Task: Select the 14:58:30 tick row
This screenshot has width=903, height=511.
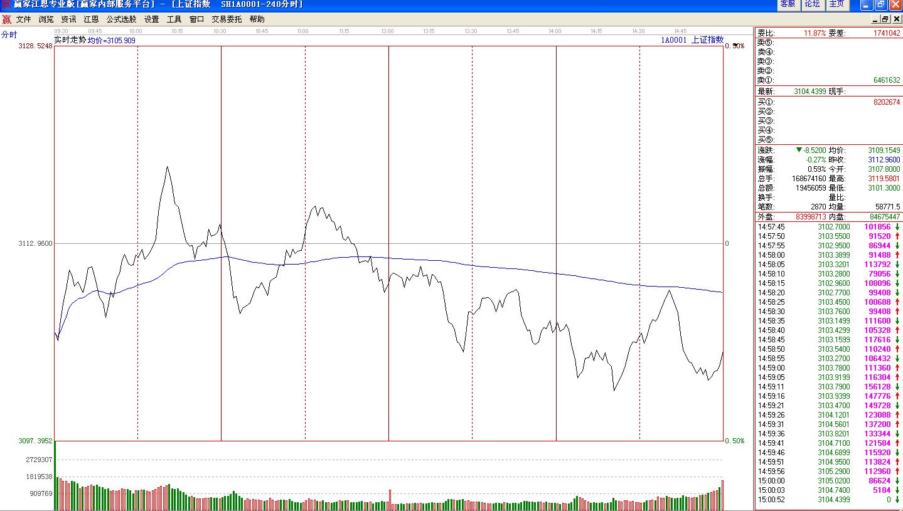Action: coord(828,312)
